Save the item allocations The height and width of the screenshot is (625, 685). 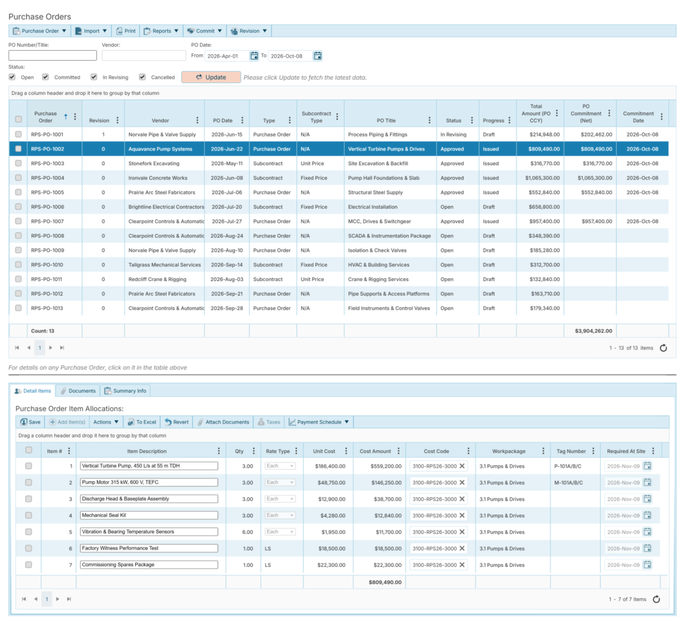(30, 422)
